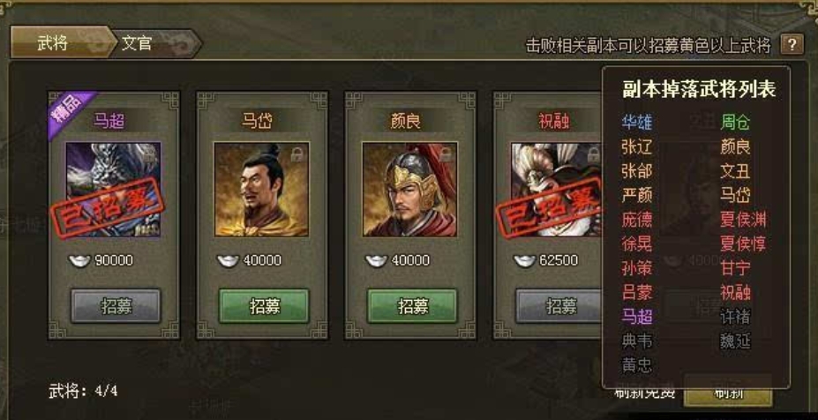This screenshot has width=818, height=420.
Task: Click the silver ingot icon beside 90000
Action: pos(79,259)
